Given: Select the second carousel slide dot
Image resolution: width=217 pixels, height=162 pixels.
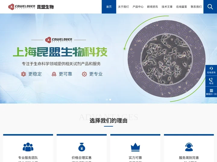Looking at the screenshot, I should (110, 100).
